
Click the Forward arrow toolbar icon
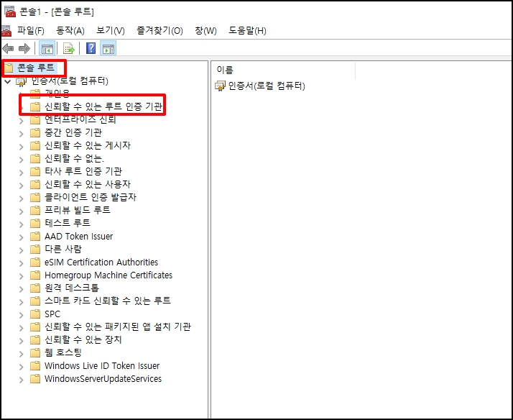(24, 49)
